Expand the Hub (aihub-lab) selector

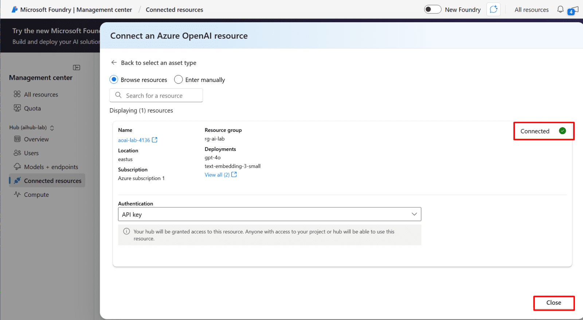[32, 128]
